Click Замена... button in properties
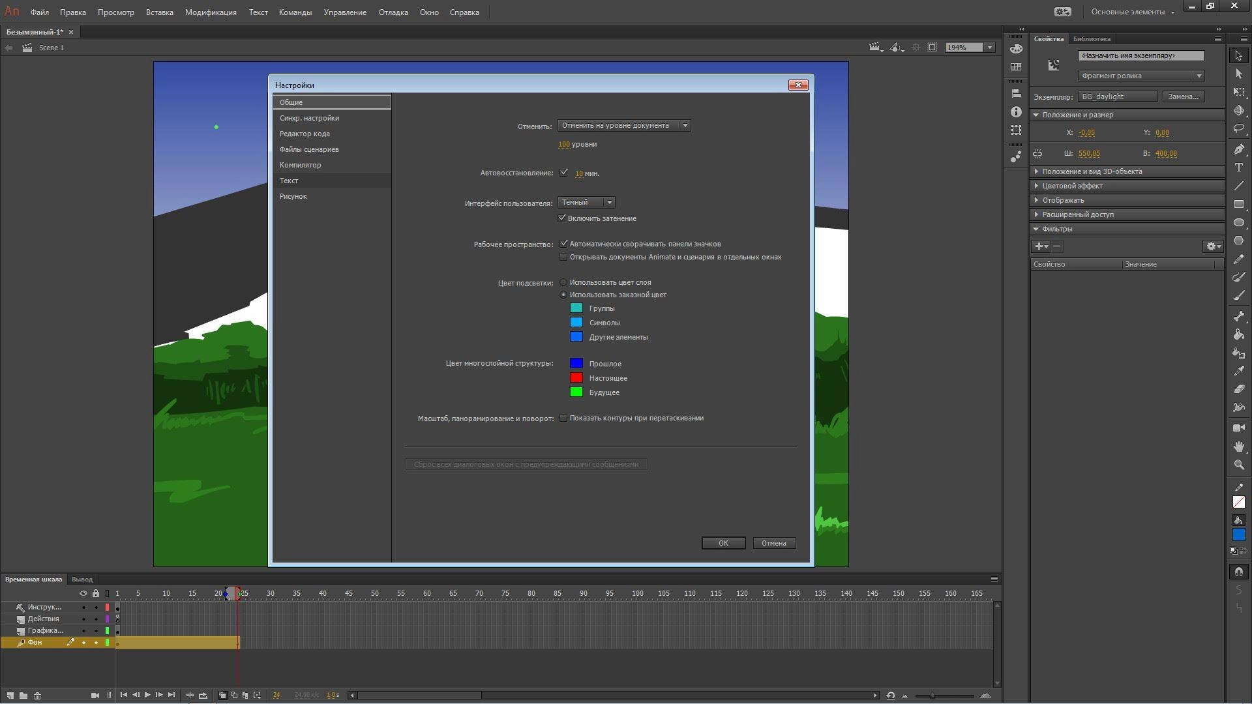Screen dimensions: 1252x704 pos(1183,96)
